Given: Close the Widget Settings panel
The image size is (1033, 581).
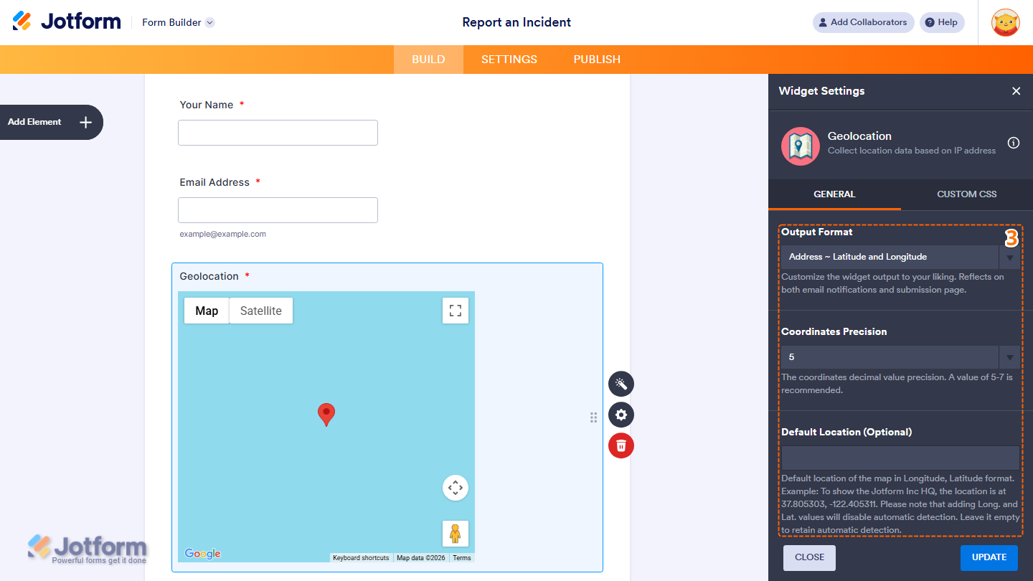Looking at the screenshot, I should coord(1016,91).
